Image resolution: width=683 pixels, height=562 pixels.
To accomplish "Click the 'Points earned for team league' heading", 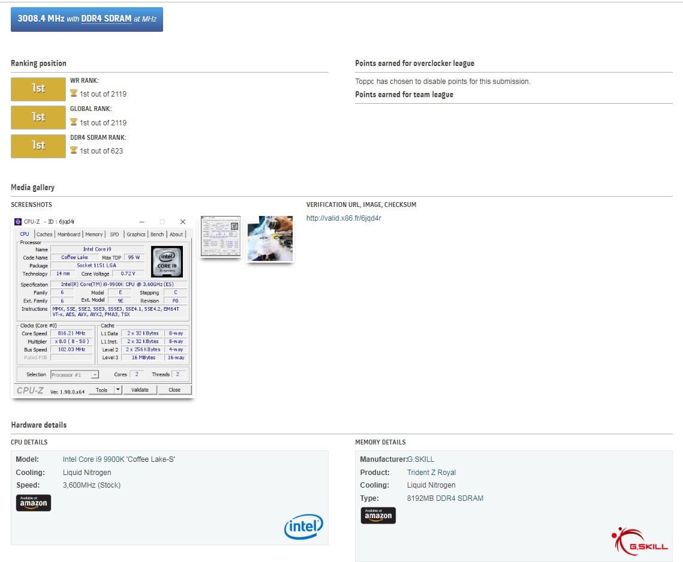I will [404, 95].
